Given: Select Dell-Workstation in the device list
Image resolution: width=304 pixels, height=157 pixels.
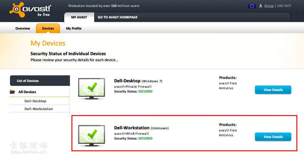Looking at the screenshot, I should 39,109.
